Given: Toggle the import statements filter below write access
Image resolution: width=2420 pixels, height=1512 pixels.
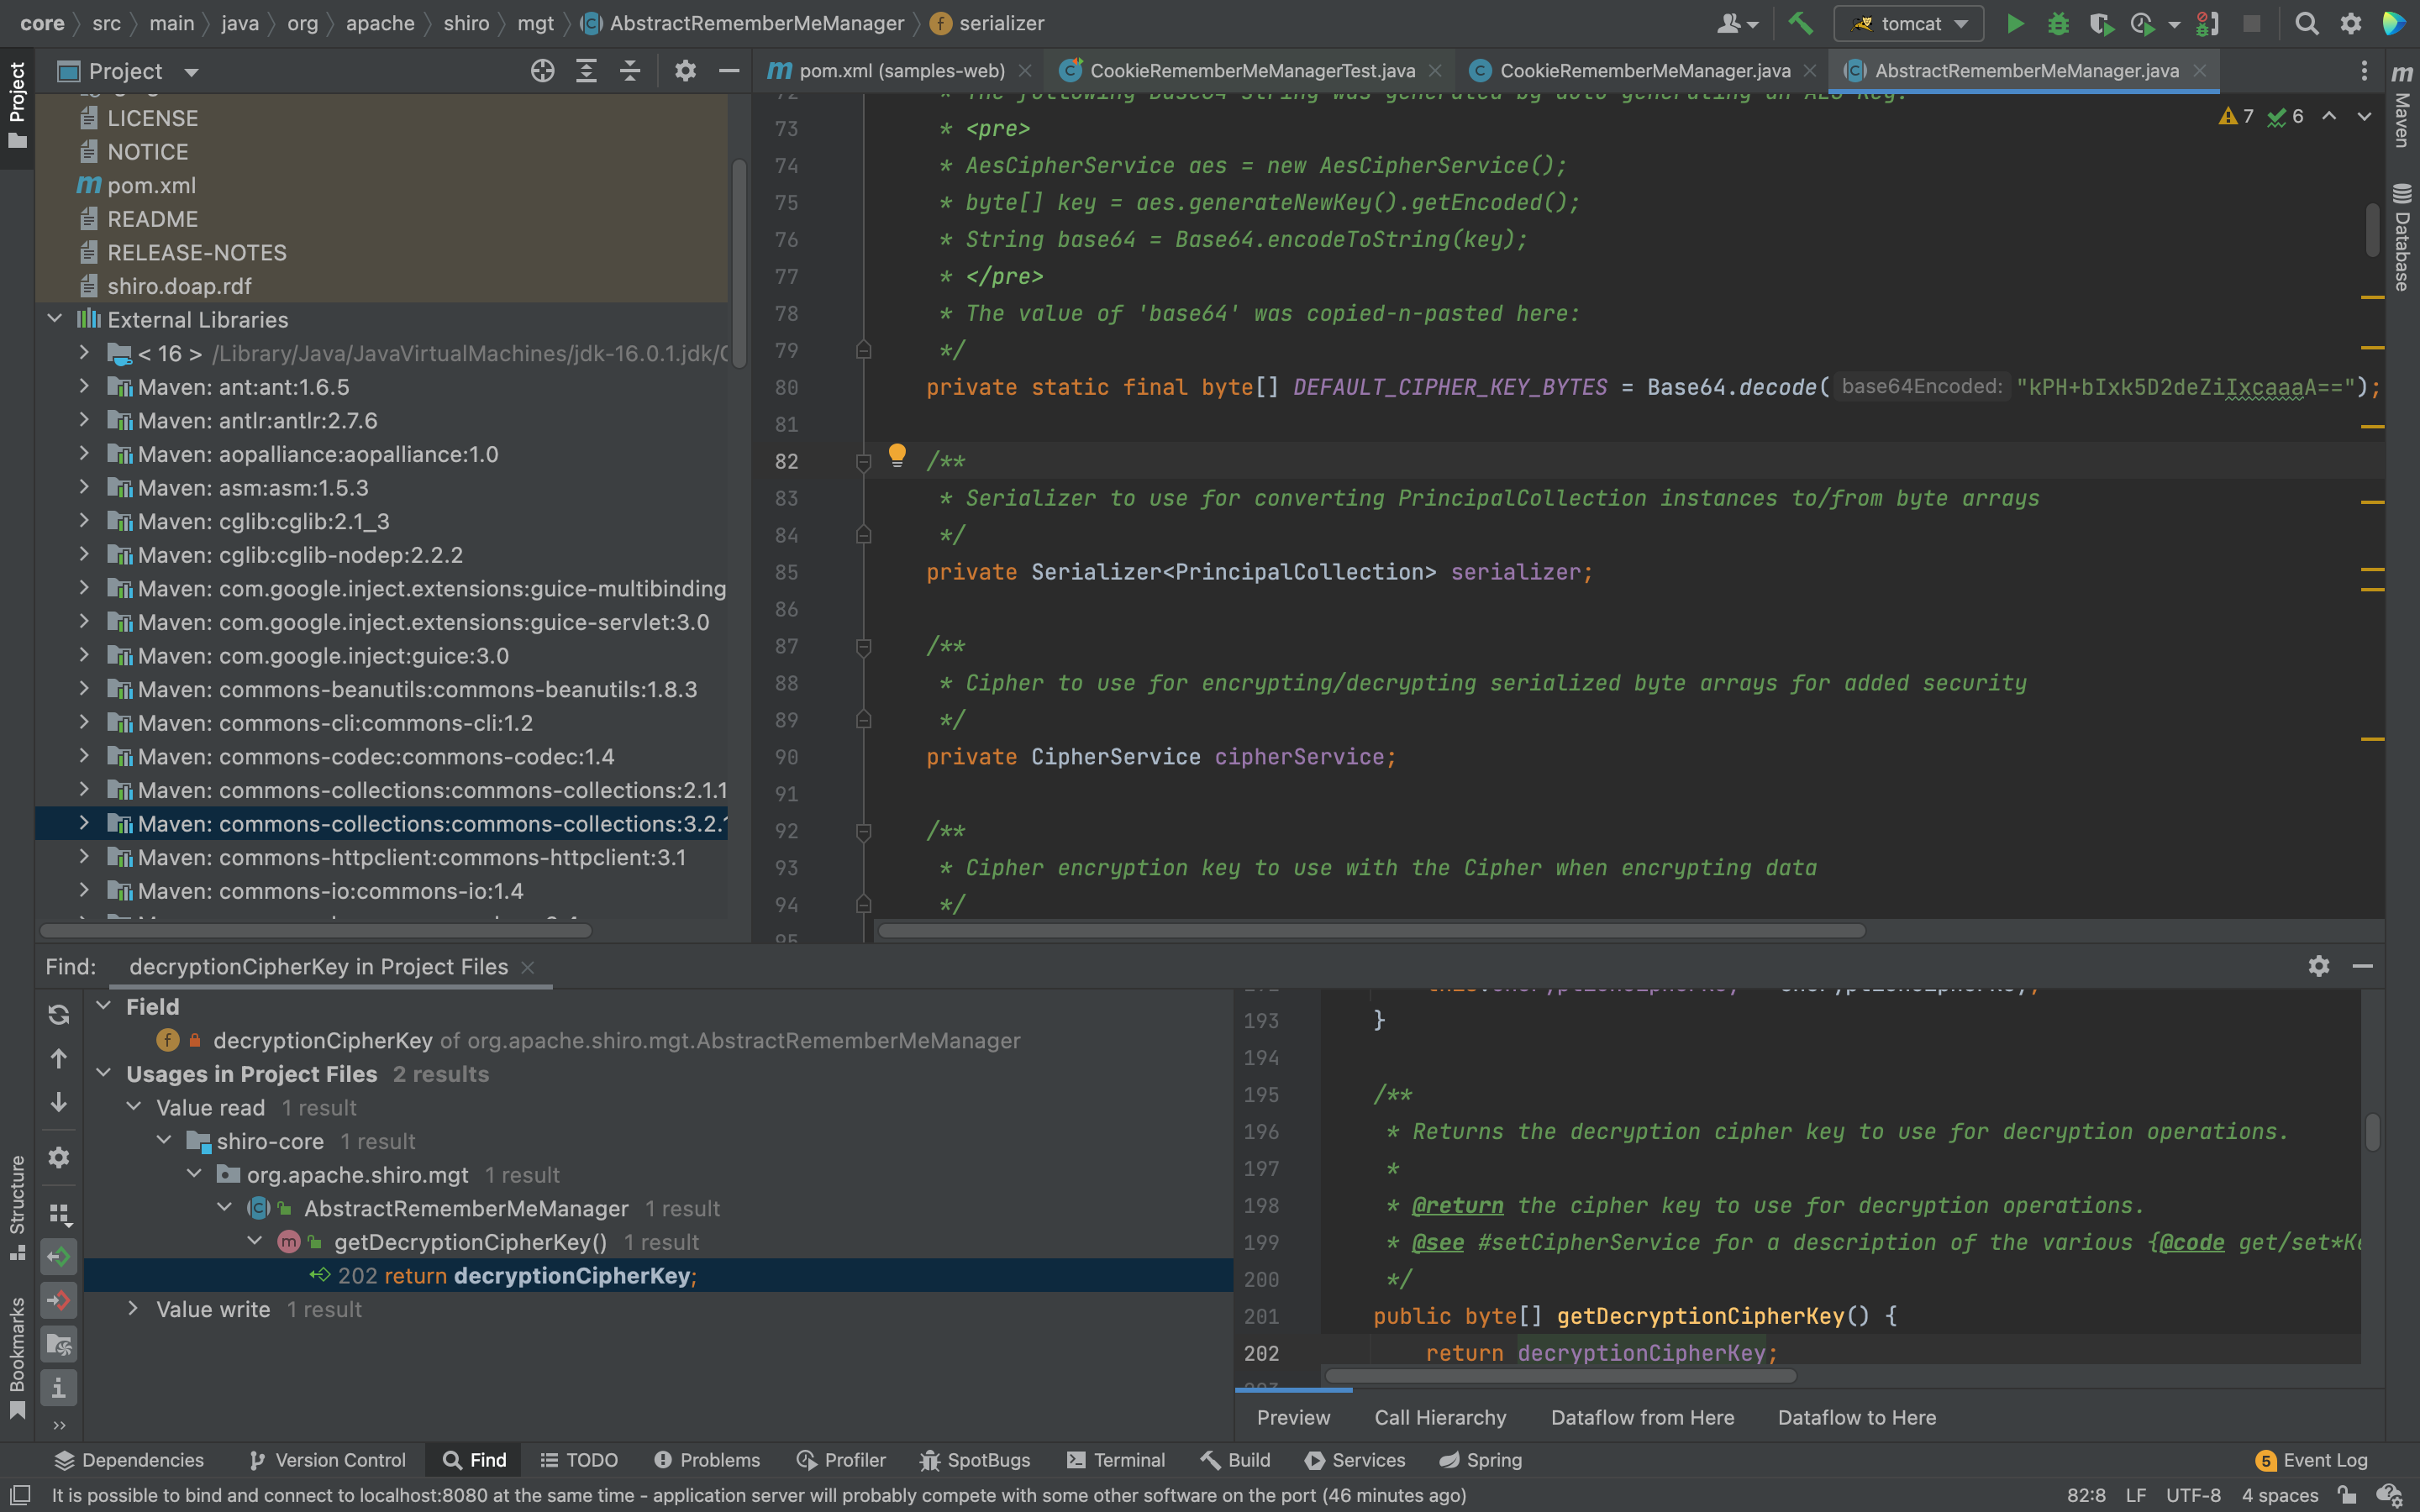Looking at the screenshot, I should tap(59, 1344).
